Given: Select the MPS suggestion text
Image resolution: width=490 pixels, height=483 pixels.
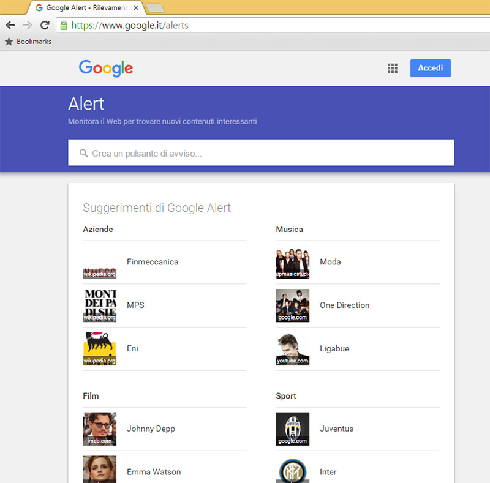Looking at the screenshot, I should (x=135, y=305).
